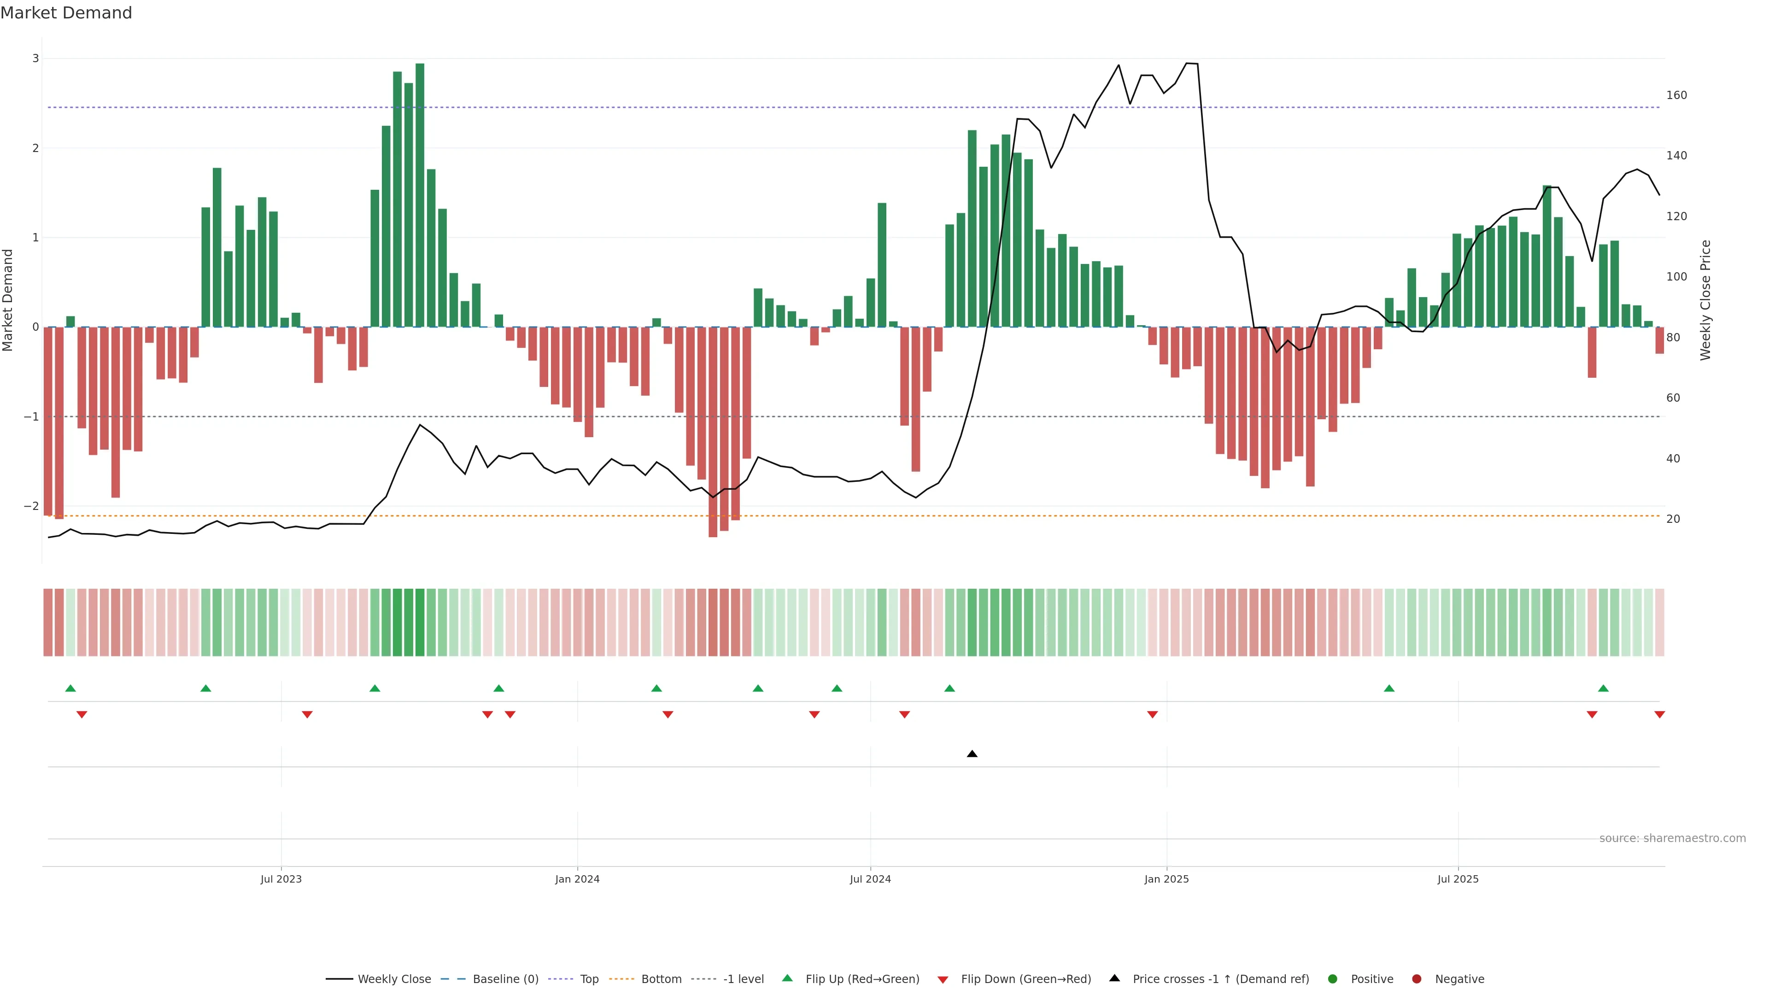Click the Jan 2025 x-axis label
The height and width of the screenshot is (995, 1769).
[x=1166, y=879]
